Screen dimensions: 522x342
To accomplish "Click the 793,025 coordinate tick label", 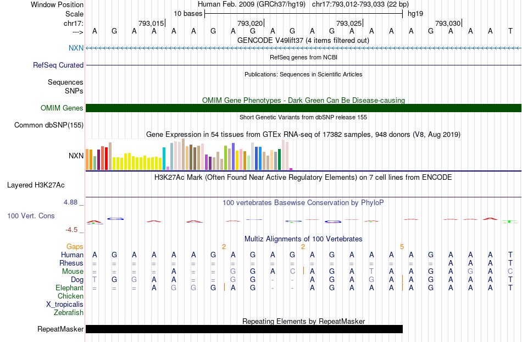I will pyautogui.click(x=349, y=23).
